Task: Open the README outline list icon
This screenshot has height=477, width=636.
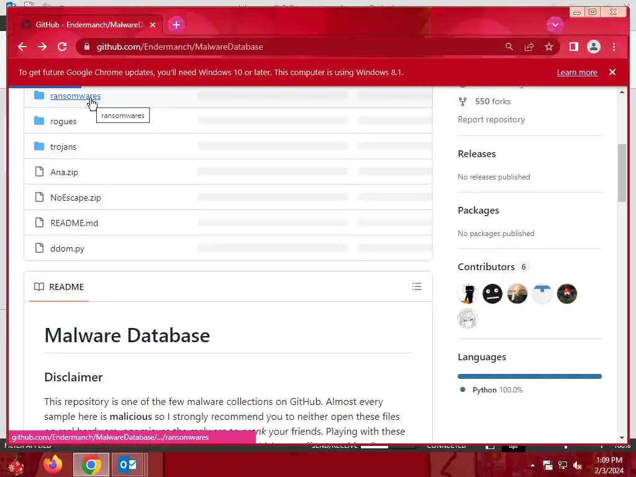Action: point(417,286)
